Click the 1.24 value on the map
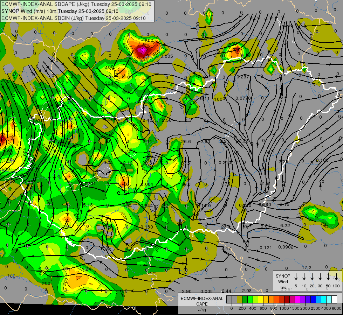343x315 pixels. 87,269
